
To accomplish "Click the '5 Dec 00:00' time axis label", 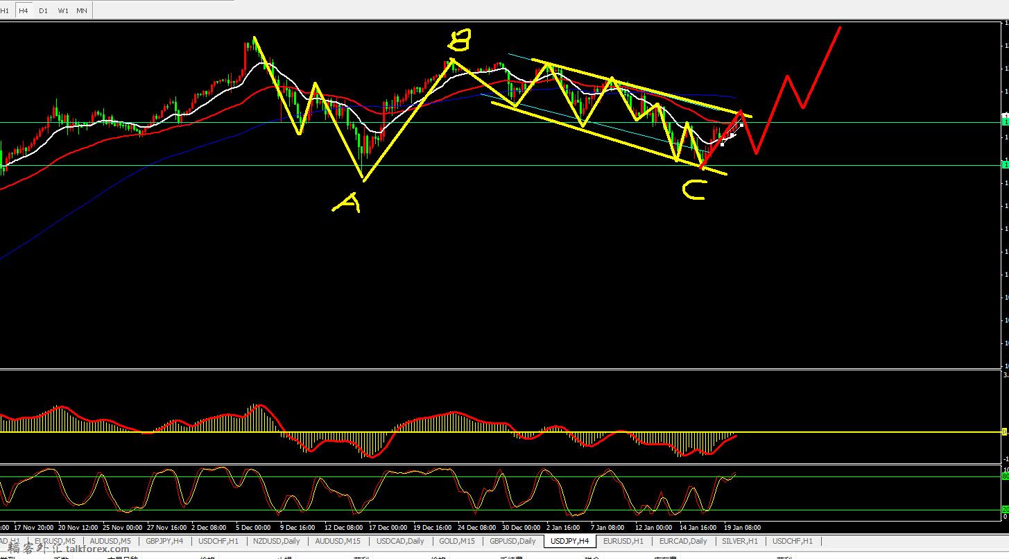I will click(x=253, y=527).
